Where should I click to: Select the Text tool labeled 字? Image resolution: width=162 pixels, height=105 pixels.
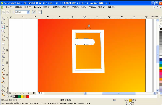[3, 60]
